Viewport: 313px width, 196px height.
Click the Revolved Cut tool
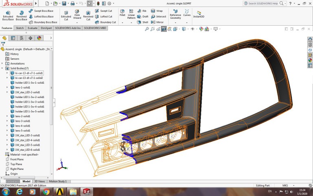[88, 15]
